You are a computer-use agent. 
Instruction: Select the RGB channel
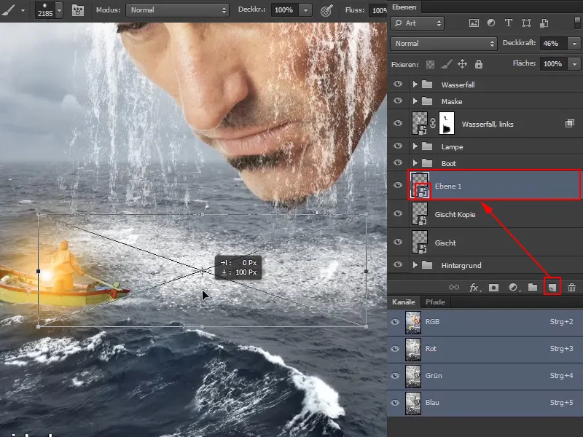[485, 322]
